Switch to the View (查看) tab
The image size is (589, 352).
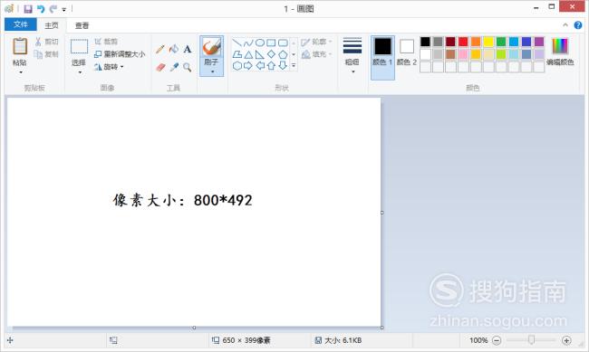point(82,25)
